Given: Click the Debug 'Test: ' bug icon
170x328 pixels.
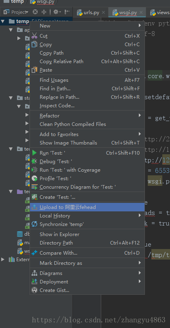Looking at the screenshot, I should (34, 161).
